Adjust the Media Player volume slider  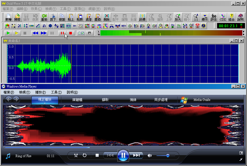point(168,156)
